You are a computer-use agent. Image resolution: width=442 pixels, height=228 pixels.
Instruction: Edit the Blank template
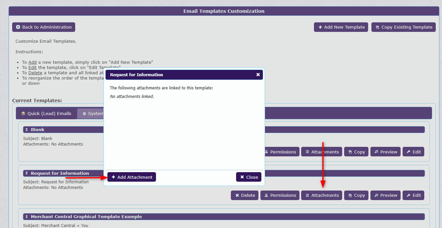413,152
